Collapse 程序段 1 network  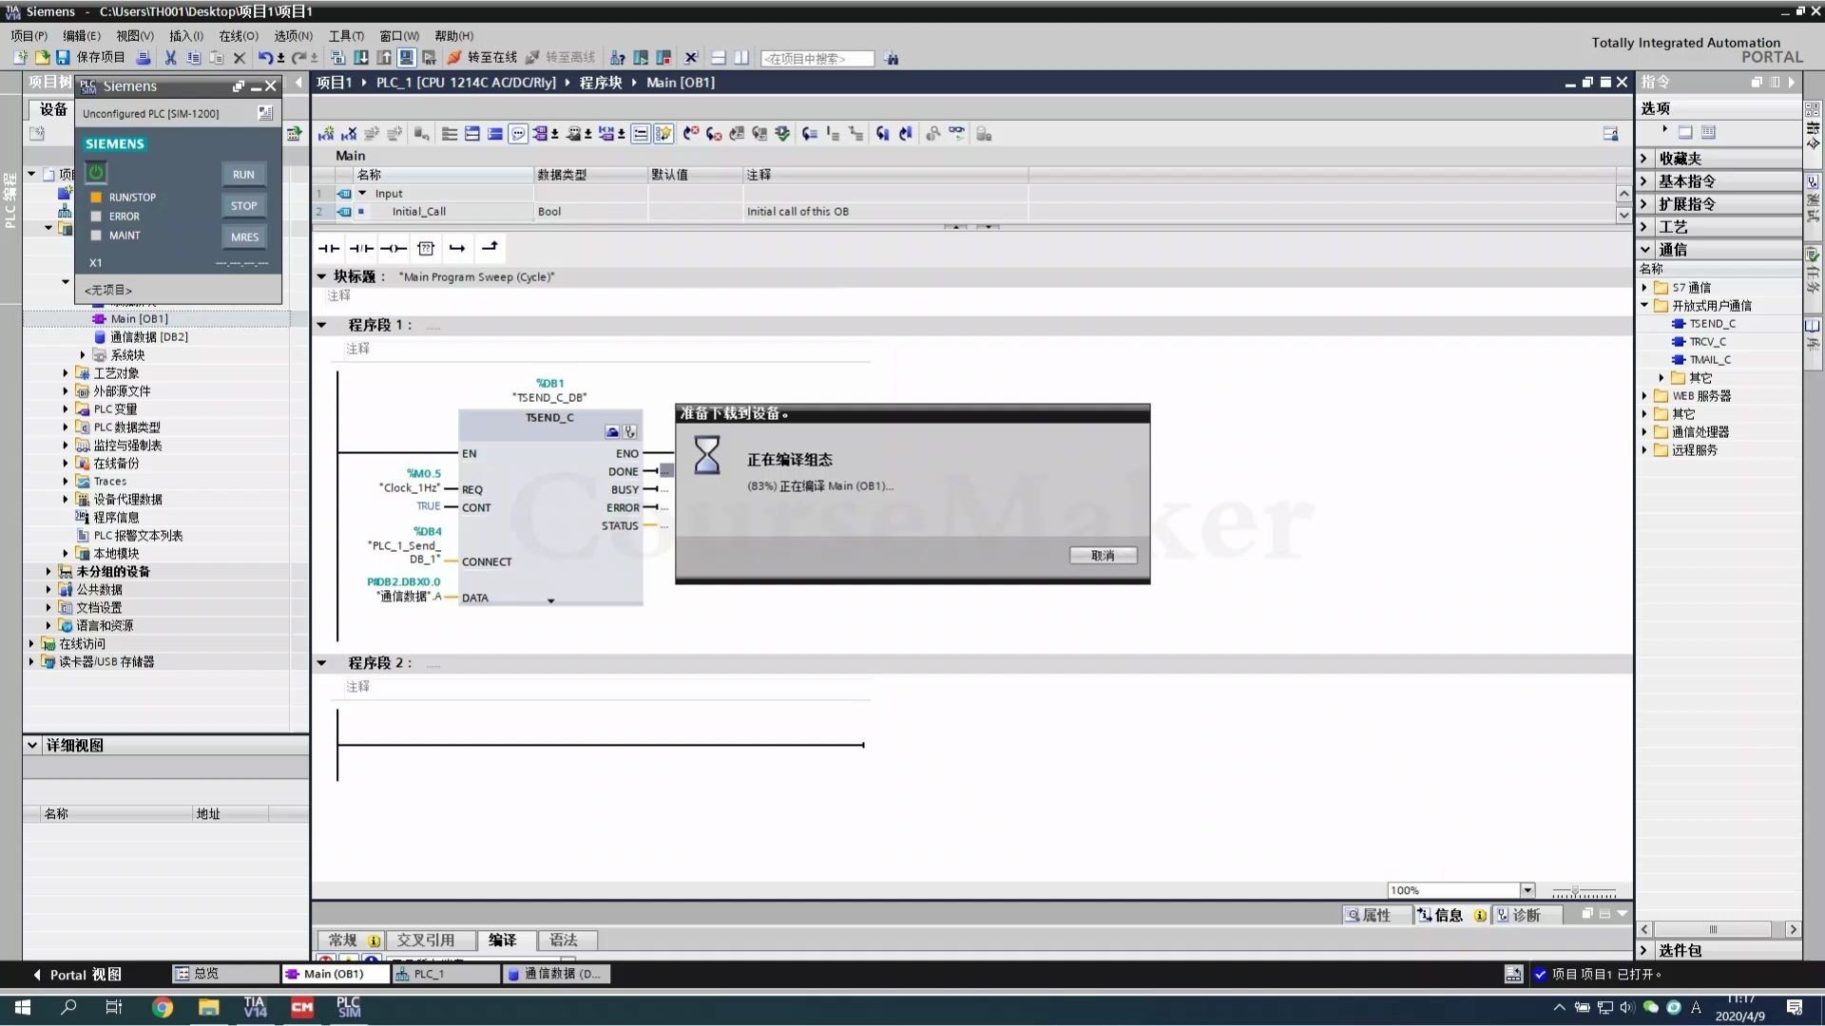click(x=322, y=325)
